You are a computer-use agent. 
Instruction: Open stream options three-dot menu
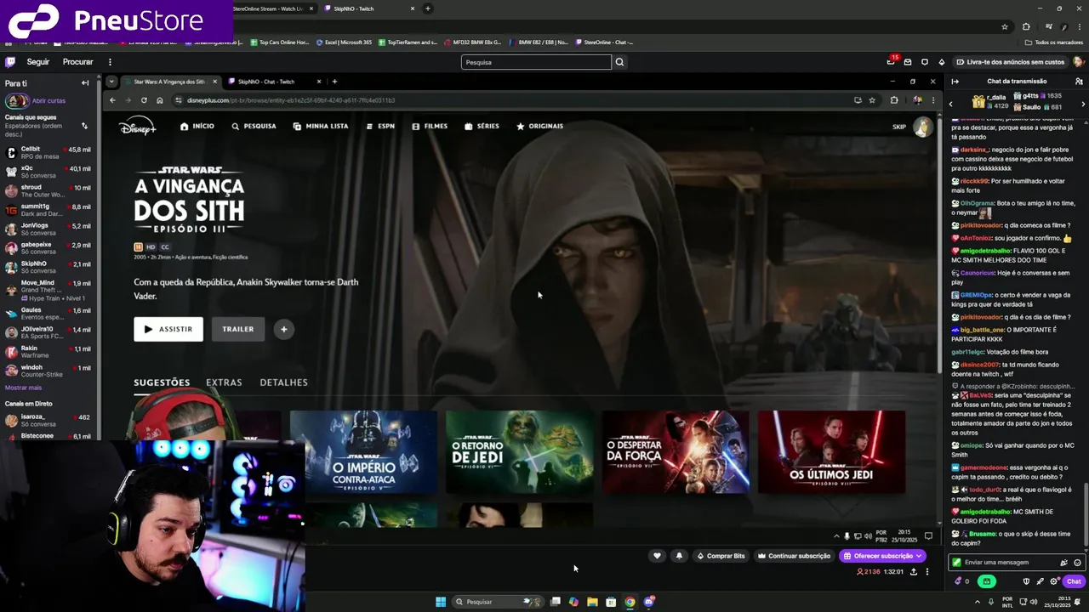click(x=927, y=572)
